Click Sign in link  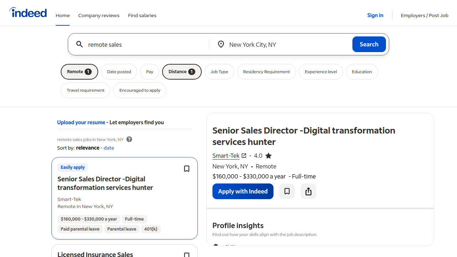375,15
